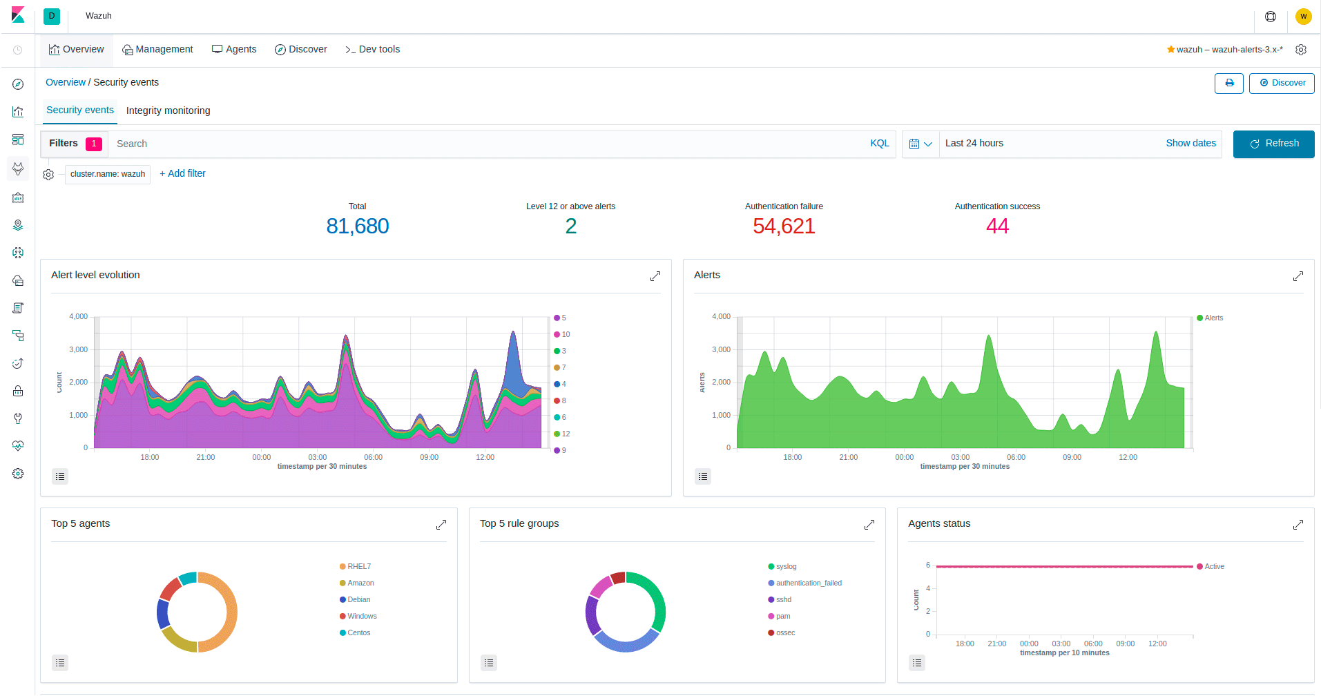Open Dev Tools wrench icon in sidebar

18,418
